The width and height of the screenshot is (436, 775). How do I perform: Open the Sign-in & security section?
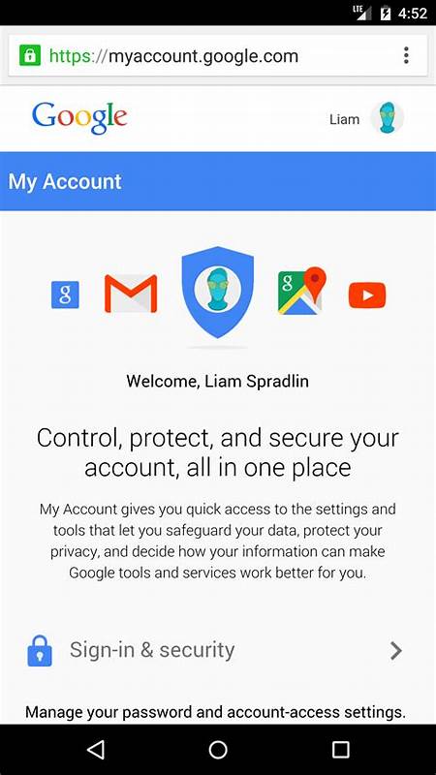[x=218, y=650]
